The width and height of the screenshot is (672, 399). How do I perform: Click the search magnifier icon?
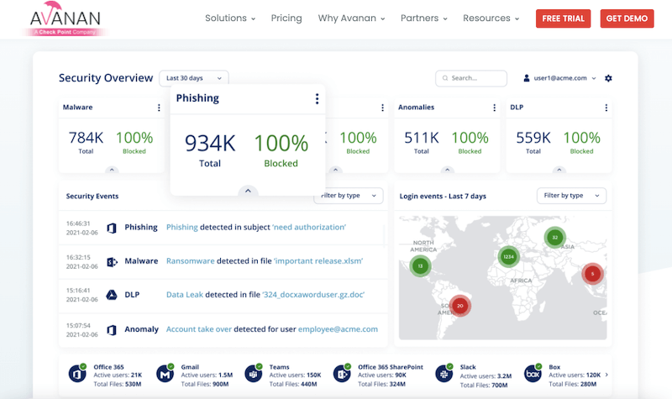point(445,78)
